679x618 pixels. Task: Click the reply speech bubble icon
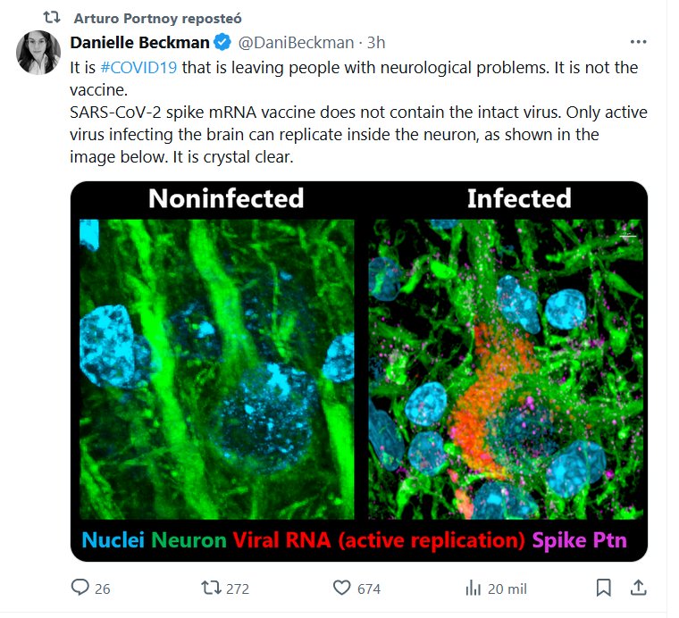(80, 588)
